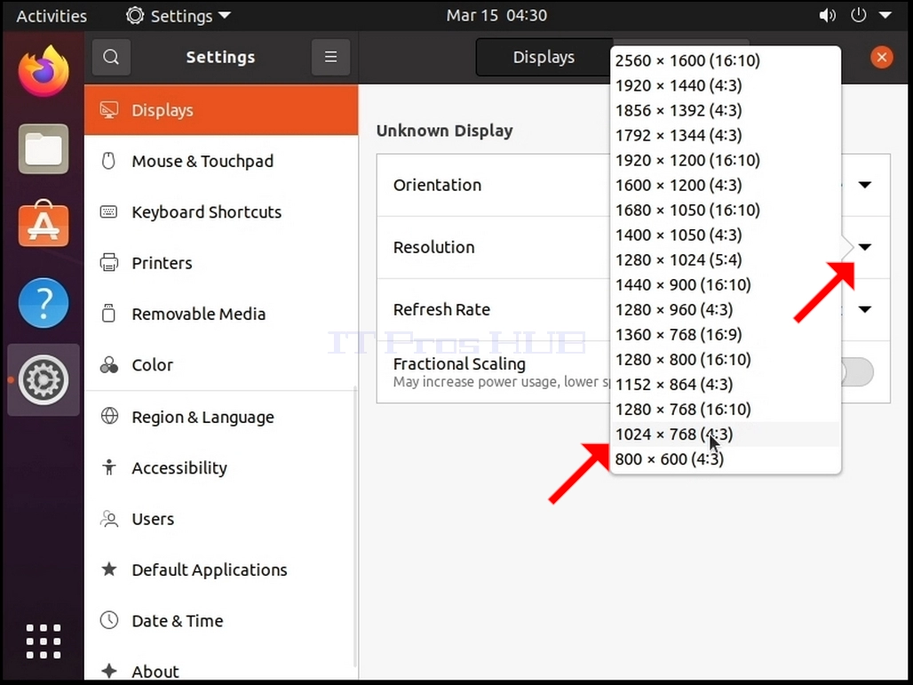913x685 pixels.
Task: Click the Printers icon
Action: pos(109,263)
